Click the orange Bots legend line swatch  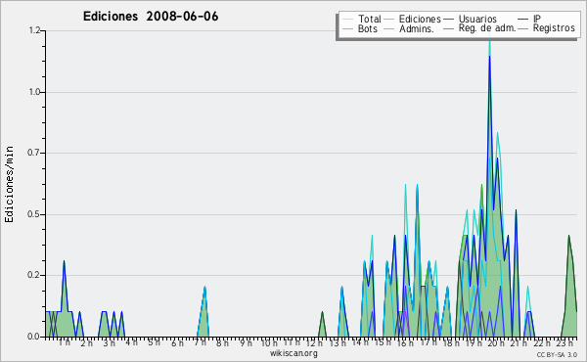[347, 28]
